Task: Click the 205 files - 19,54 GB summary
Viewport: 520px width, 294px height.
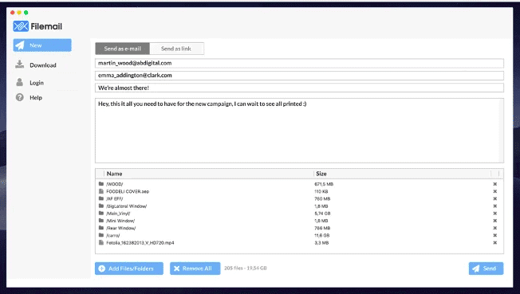Action: (246, 269)
